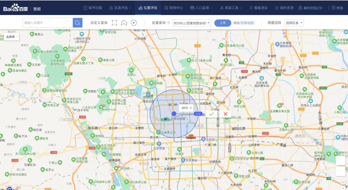The height and width of the screenshot is (190, 348).
Task: Expand the 高级工具 menu
Action: 231,8
